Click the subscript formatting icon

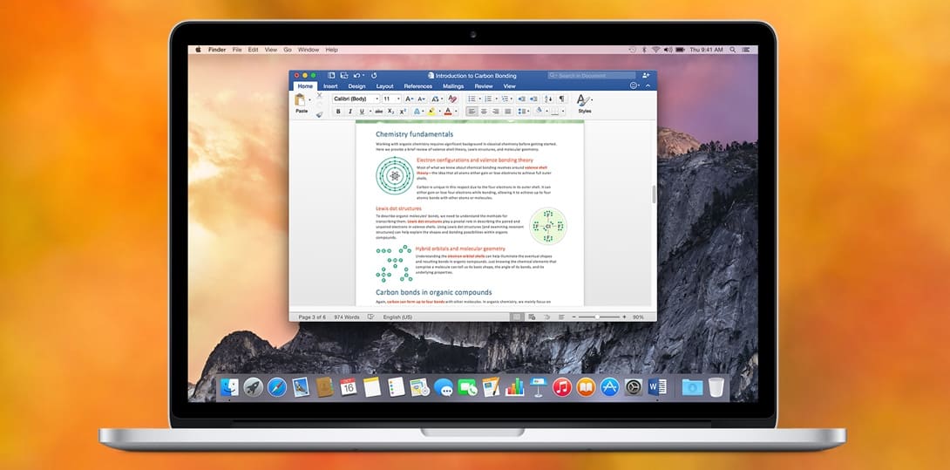point(390,112)
